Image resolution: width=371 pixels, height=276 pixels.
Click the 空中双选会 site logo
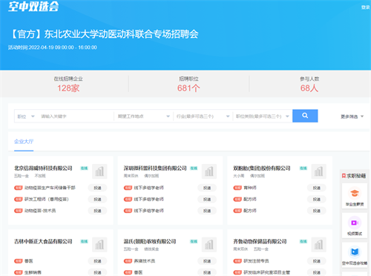coord(33,6)
